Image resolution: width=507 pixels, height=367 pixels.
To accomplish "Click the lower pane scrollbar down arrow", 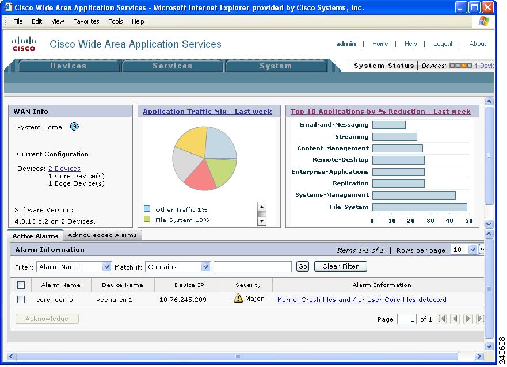I will tap(489, 346).
